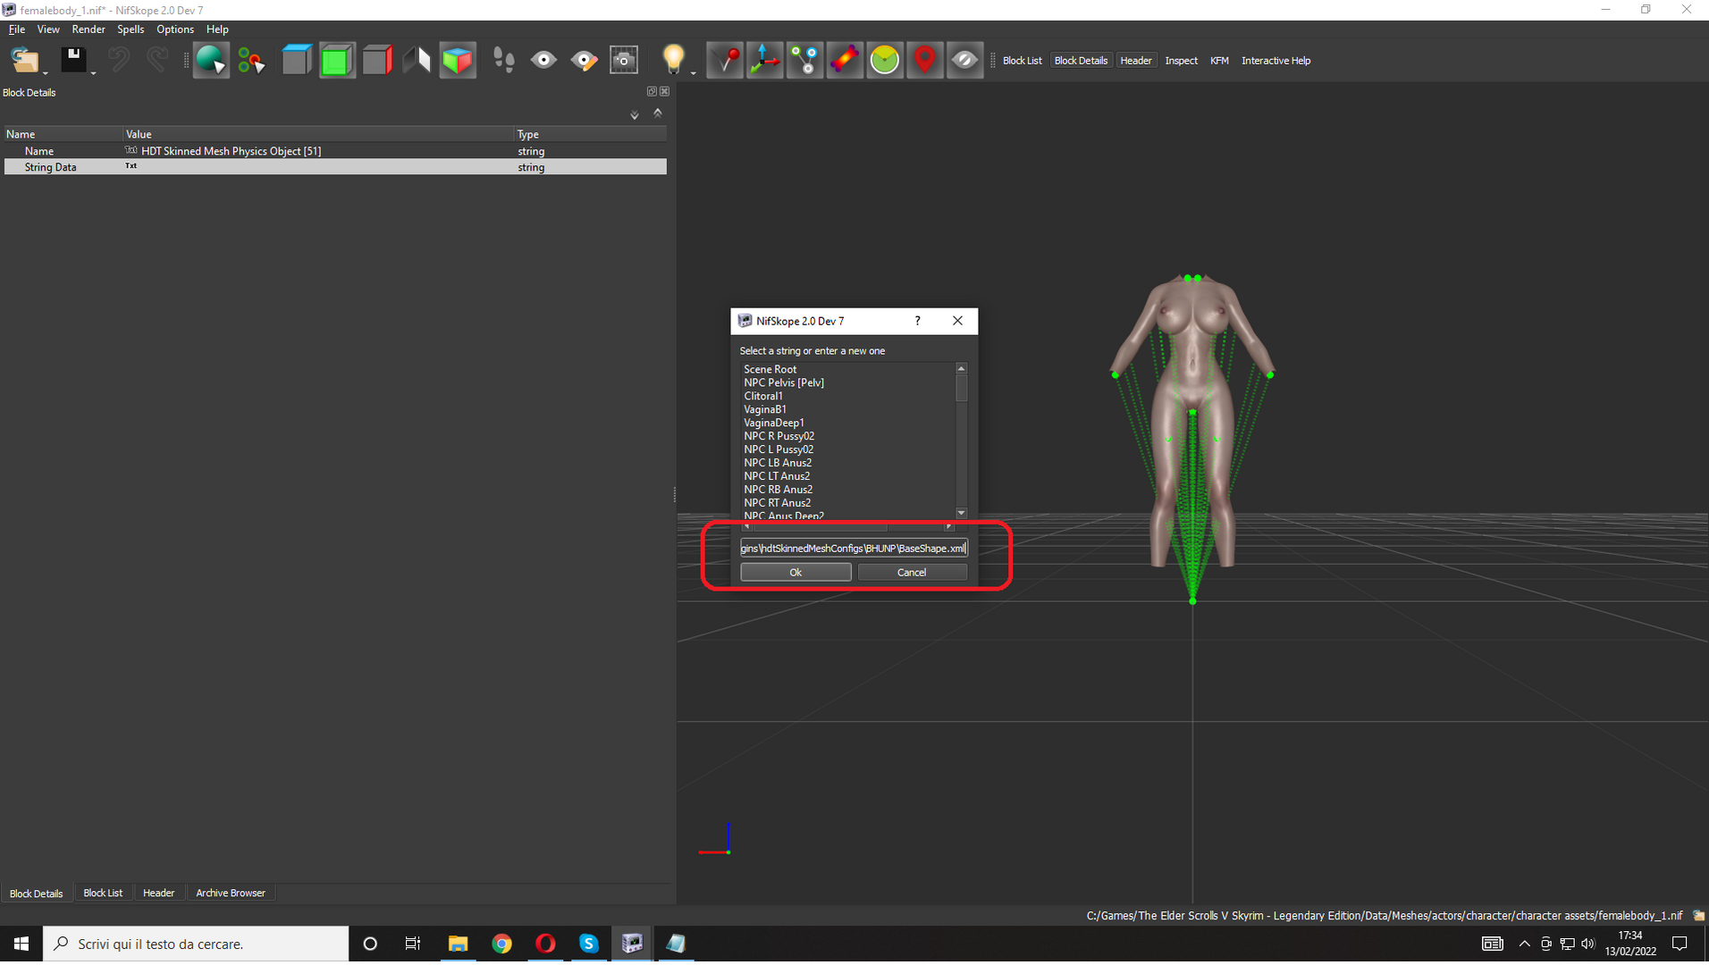Toggle the show hidden eye icon
This screenshot has height=965, width=1709.
click(x=964, y=60)
